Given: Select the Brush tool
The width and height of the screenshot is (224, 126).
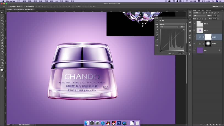Looking at the screenshot, I should coord(2,32).
